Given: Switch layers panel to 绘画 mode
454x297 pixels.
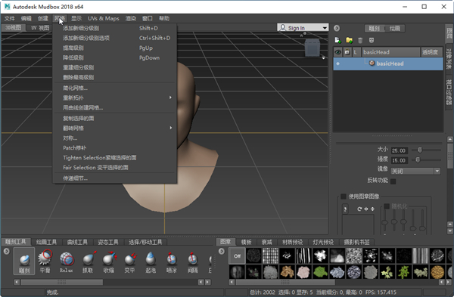Looking at the screenshot, I should point(395,29).
